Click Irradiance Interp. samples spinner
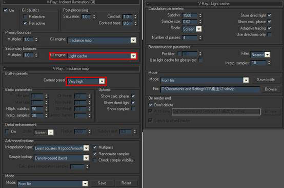This screenshot has width=284, height=188. point(46,116)
